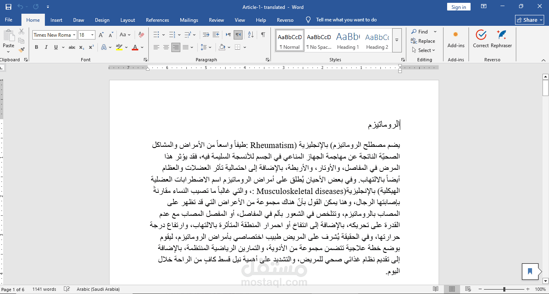Open the References tab
This screenshot has height=294, width=549.
click(157, 20)
